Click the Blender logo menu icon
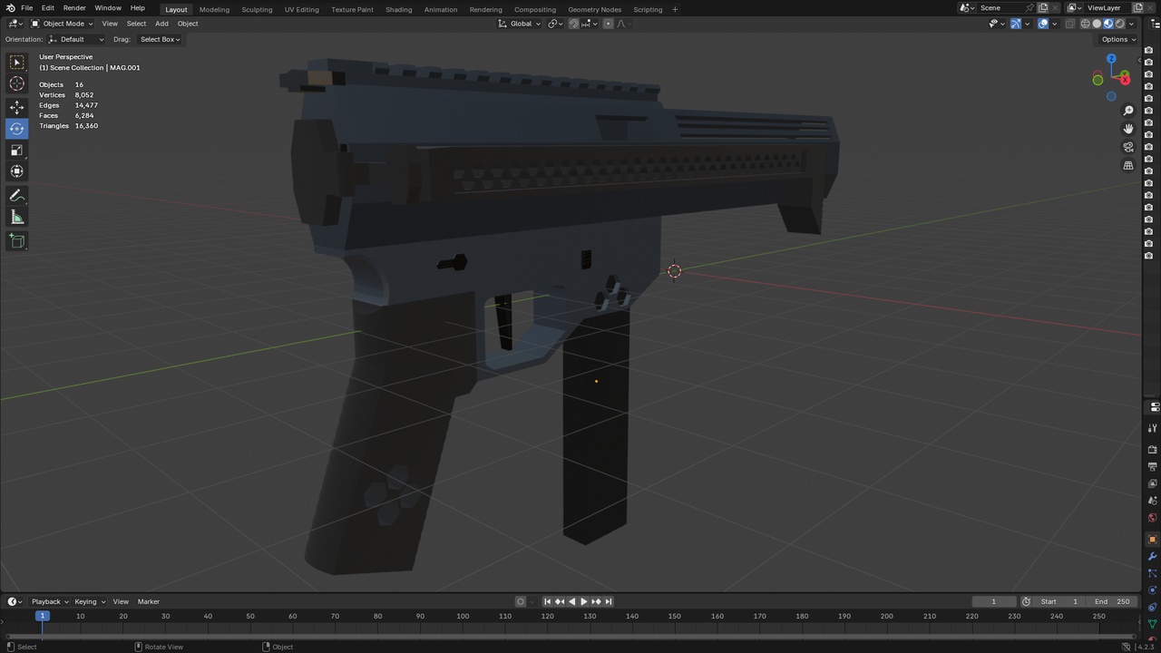This screenshot has width=1161, height=653. [10, 8]
